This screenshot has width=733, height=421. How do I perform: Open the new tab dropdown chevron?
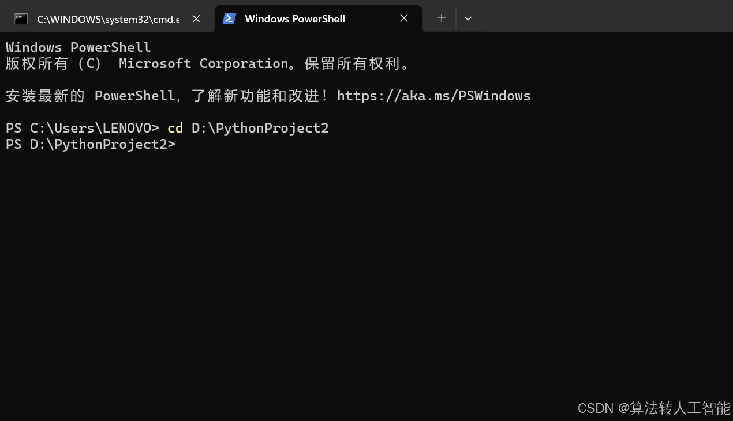(468, 18)
